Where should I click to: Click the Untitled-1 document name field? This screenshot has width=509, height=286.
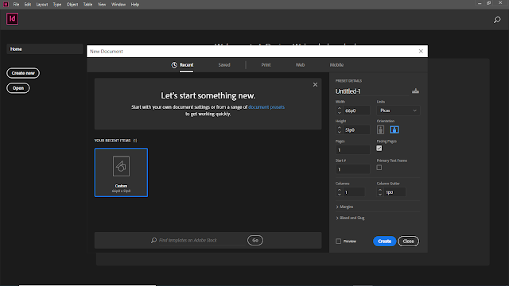(371, 91)
